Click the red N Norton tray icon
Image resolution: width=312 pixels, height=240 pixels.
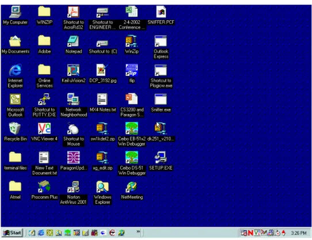coord(250,233)
